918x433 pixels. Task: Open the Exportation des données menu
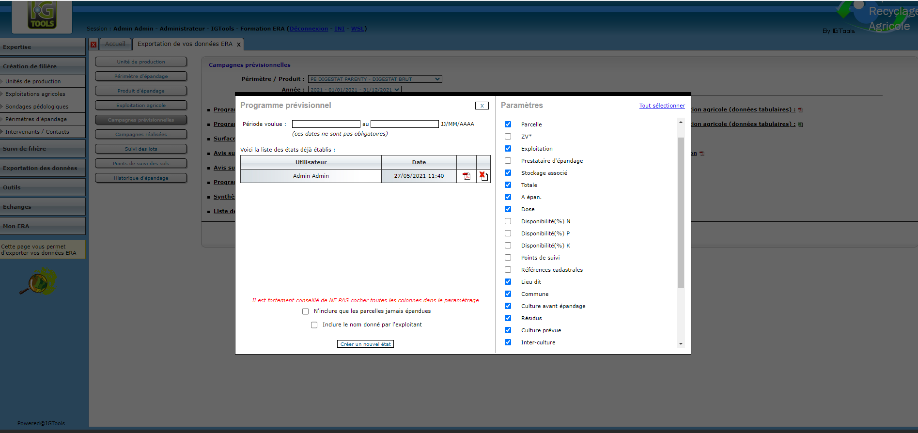(40, 168)
